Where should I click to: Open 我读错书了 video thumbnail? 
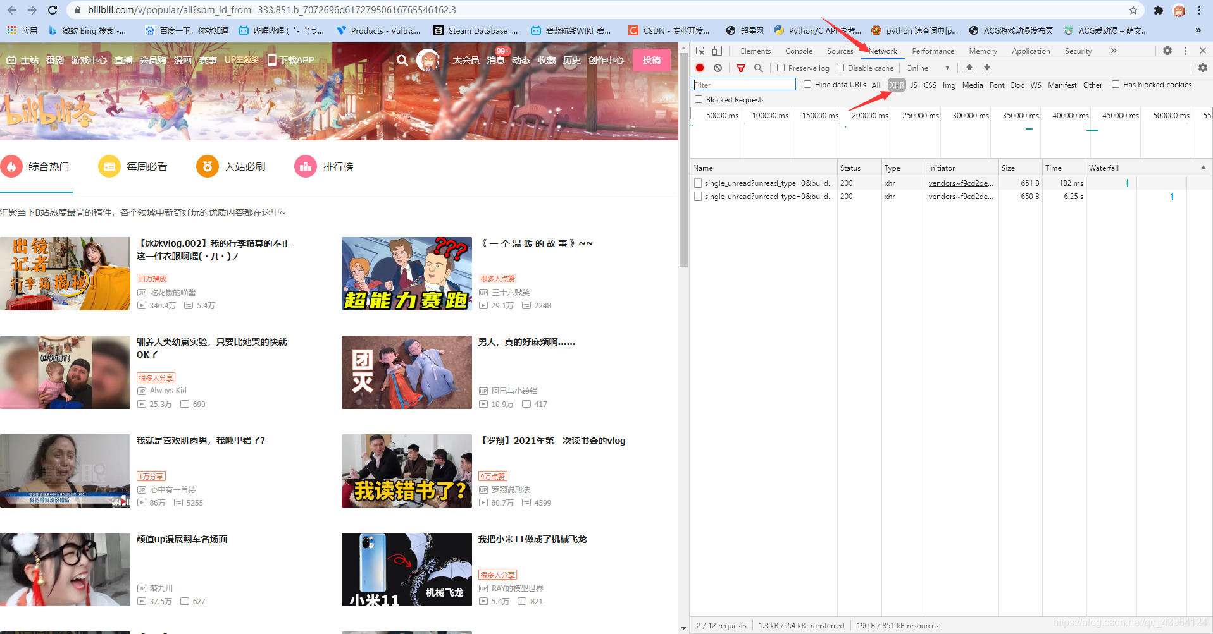(x=407, y=471)
